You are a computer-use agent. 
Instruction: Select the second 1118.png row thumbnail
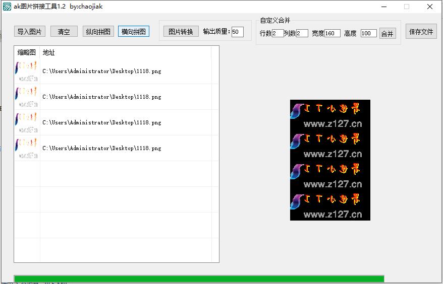26,97
